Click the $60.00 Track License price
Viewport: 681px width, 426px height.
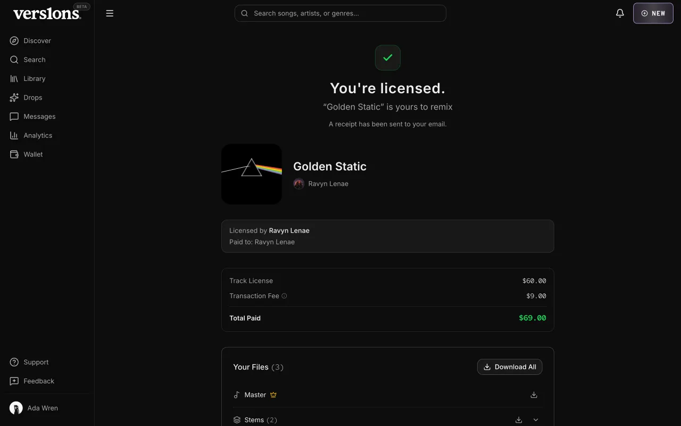pos(534,281)
